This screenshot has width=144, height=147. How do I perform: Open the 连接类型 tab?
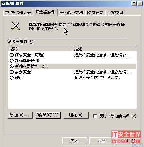pyautogui.click(x=115, y=13)
